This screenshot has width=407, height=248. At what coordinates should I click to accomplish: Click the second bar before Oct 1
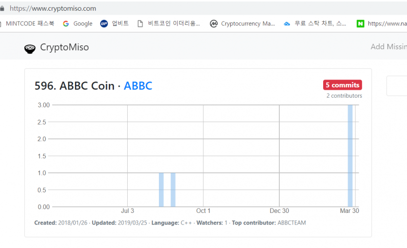(173, 190)
